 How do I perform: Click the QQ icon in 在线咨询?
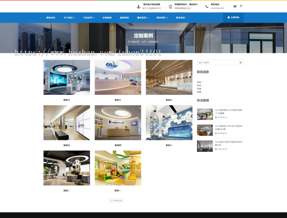(228, 18)
